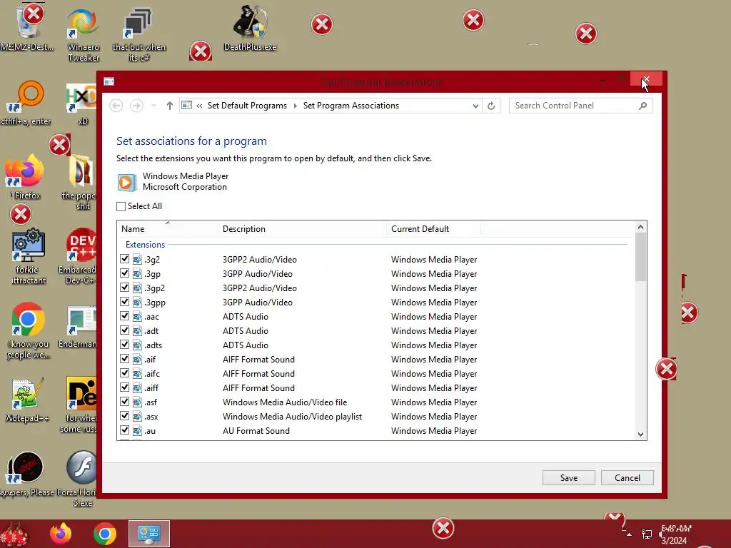Image resolution: width=731 pixels, height=548 pixels.
Task: Open the Chrome 'i know you people' shortcut
Action: coord(28,331)
